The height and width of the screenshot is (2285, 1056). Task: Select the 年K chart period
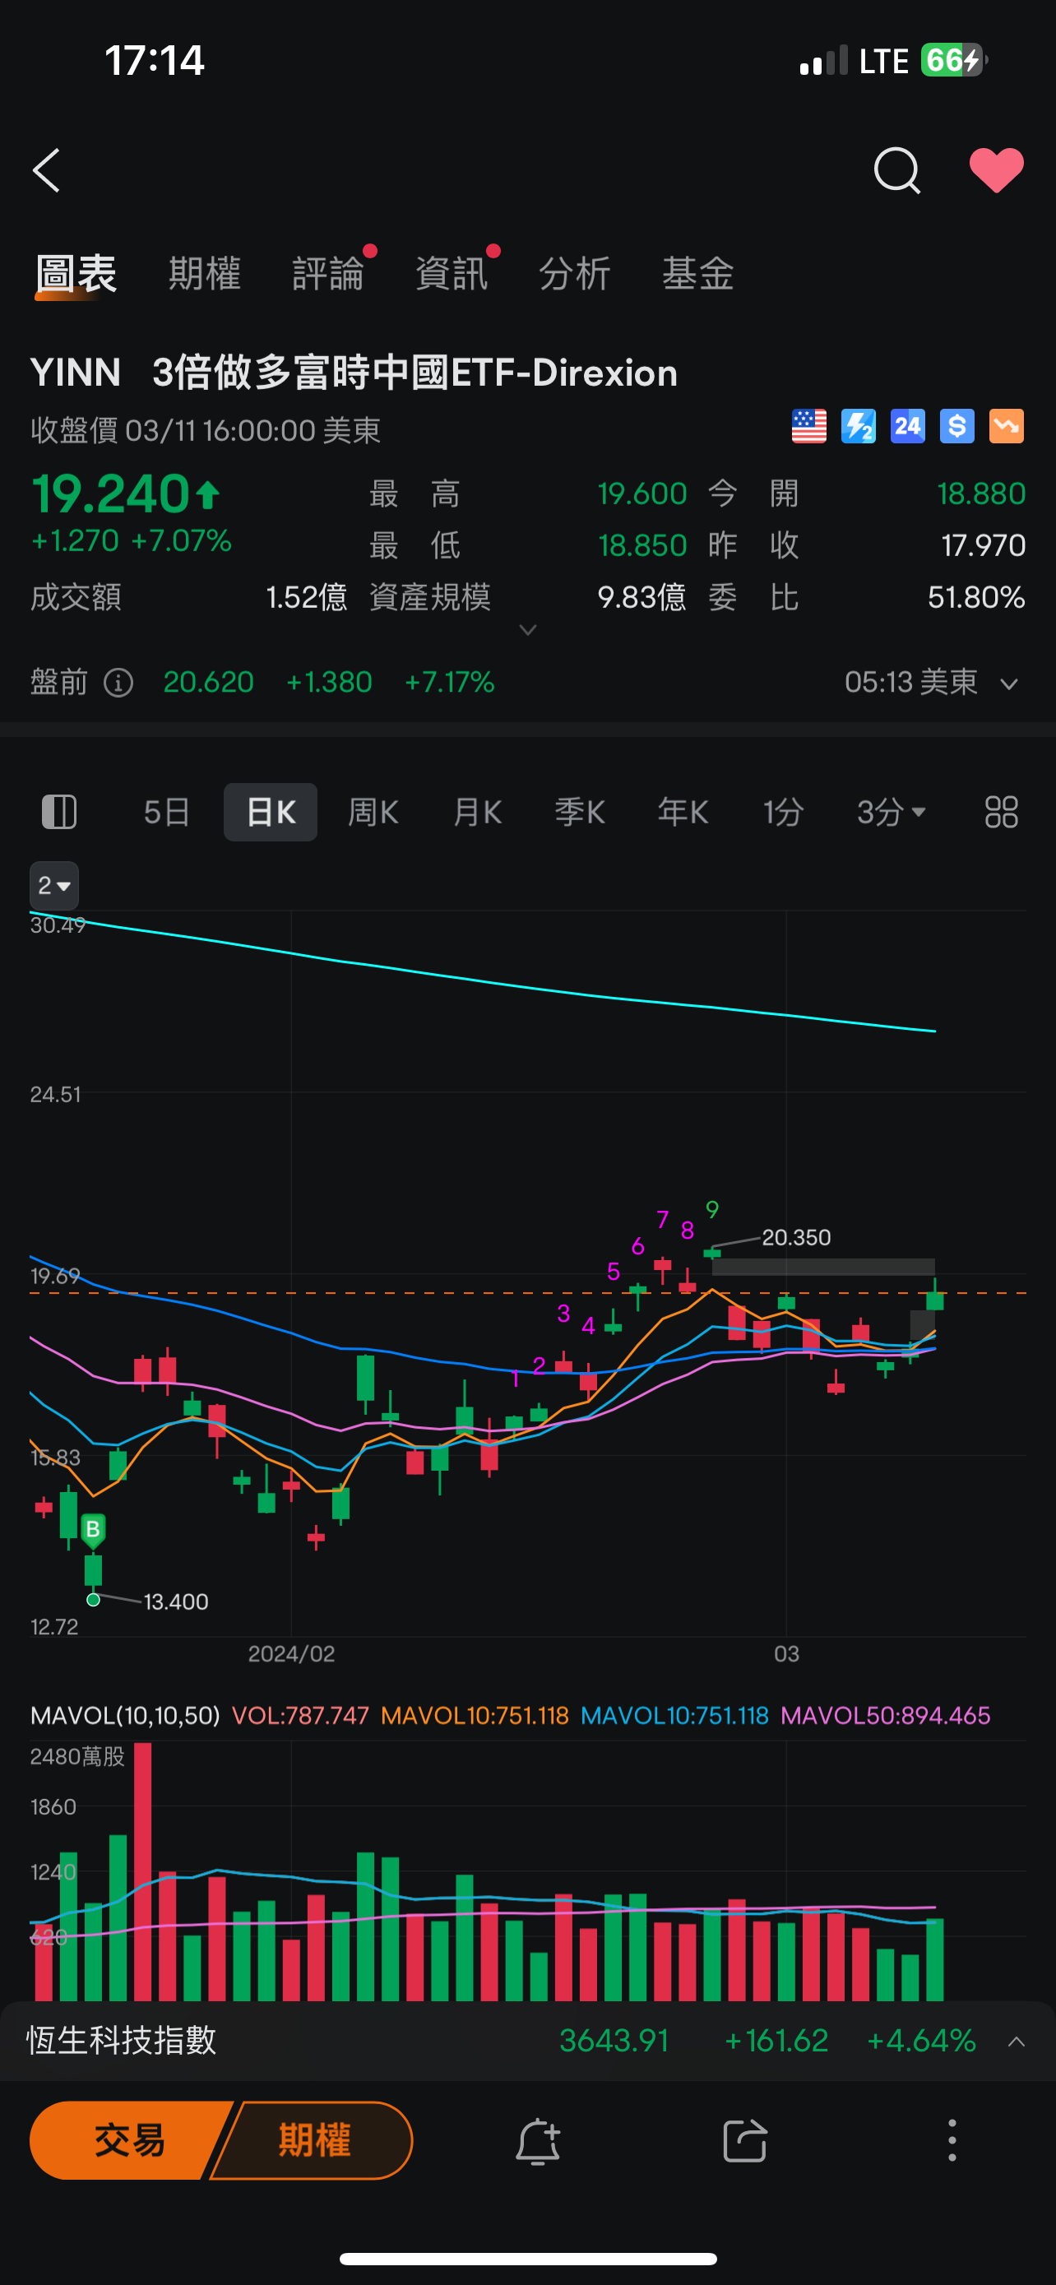coord(683,812)
